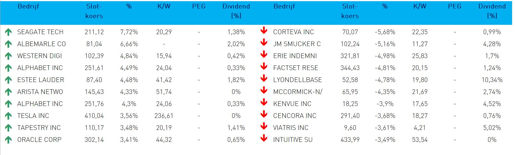515x155 pixels.
Task: Click the green up arrow beside SEAGATE TECH
Action: 8,32
